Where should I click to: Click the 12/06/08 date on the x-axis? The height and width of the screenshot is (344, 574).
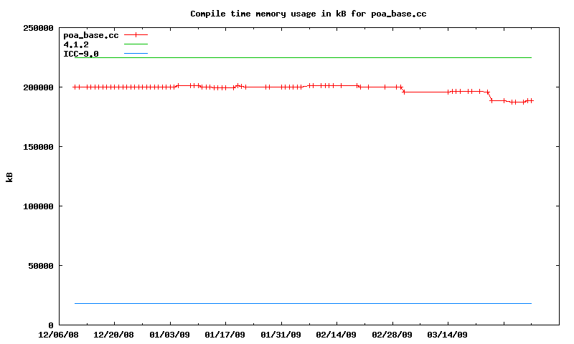click(x=58, y=335)
